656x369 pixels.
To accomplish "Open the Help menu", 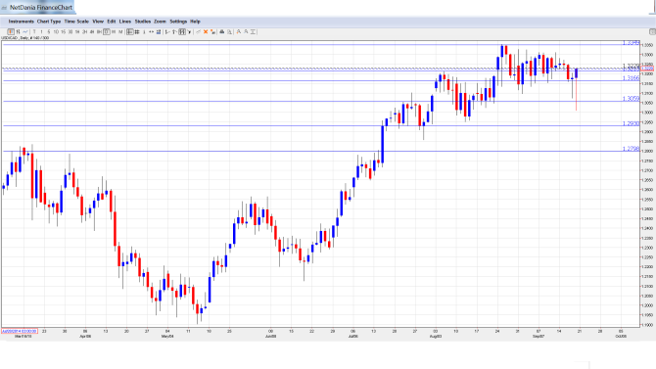I will coord(195,22).
